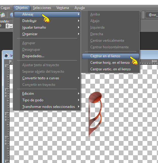The image size is (158, 163).
Task: Open the Fundido dropdown arrow
Action: coord(11,26)
